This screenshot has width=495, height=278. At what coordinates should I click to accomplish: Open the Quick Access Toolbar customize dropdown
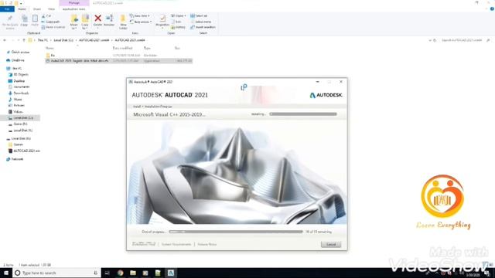pyautogui.click(x=21, y=3)
